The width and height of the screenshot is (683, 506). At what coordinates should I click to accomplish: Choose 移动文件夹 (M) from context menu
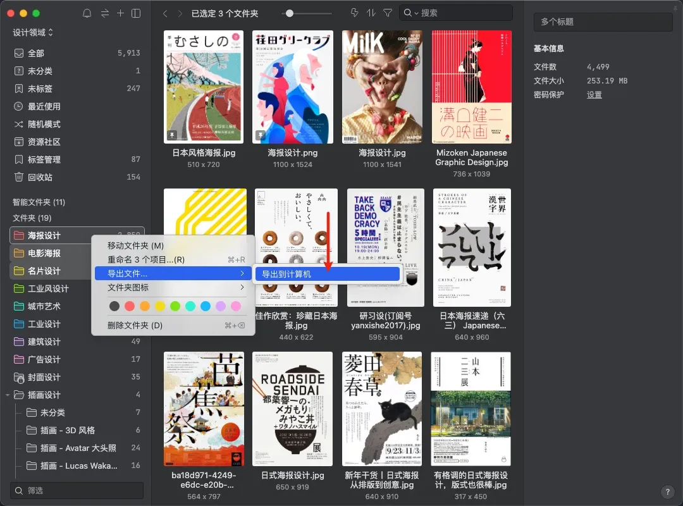point(173,246)
